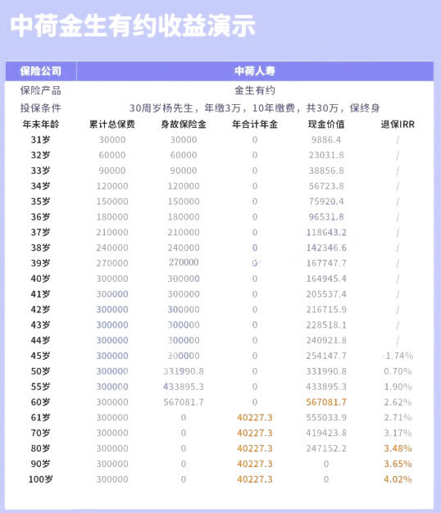Image resolution: width=441 pixels, height=513 pixels.
Task: Click the 44岁 age row label
Action: pyautogui.click(x=40, y=340)
